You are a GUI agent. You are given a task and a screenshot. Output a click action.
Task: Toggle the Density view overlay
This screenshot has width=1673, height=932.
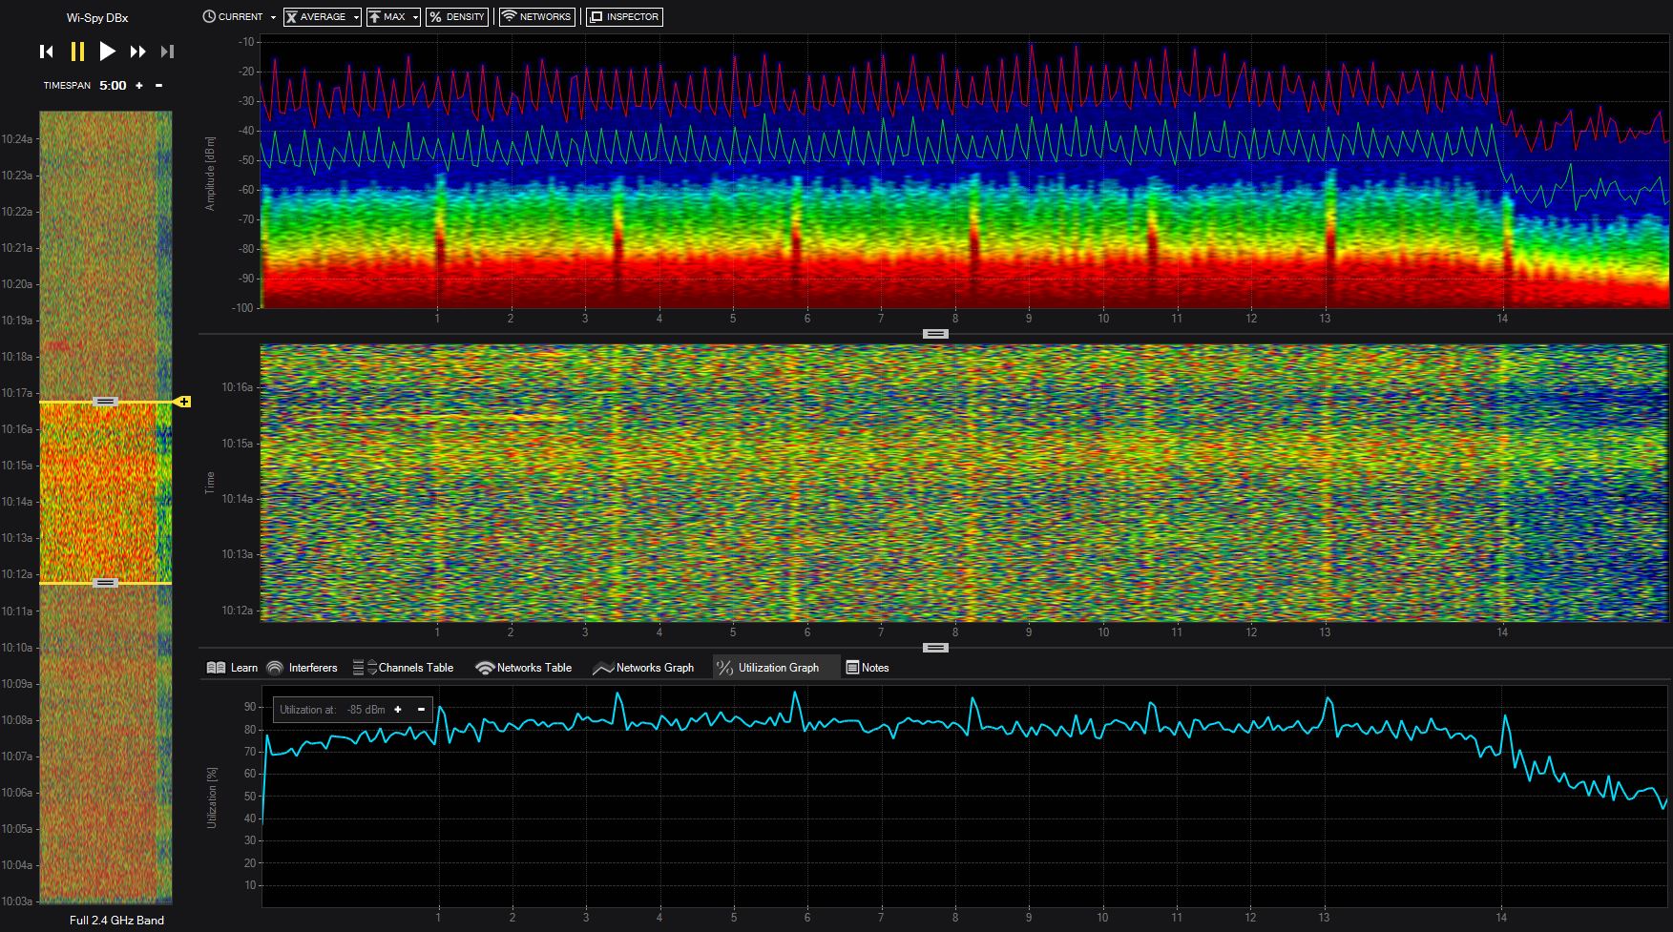[x=456, y=17]
